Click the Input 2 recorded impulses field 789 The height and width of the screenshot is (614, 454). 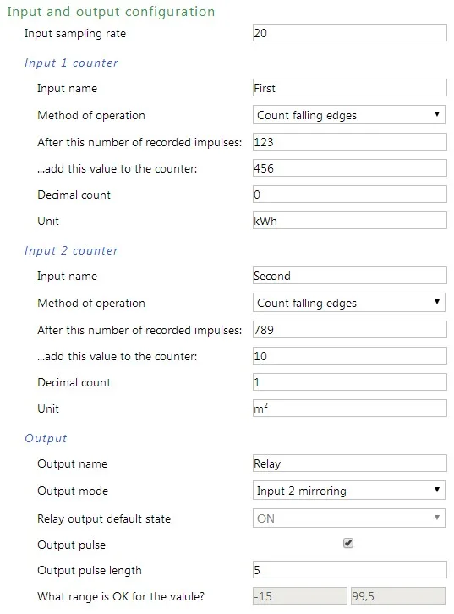pyautogui.click(x=349, y=329)
